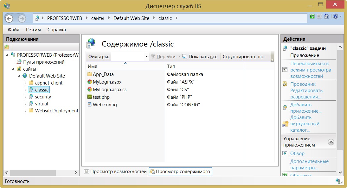This screenshot has width=347, height=188.
Task: Click the Default Web Site breadcrumb
Action: pyautogui.click(x=131, y=18)
